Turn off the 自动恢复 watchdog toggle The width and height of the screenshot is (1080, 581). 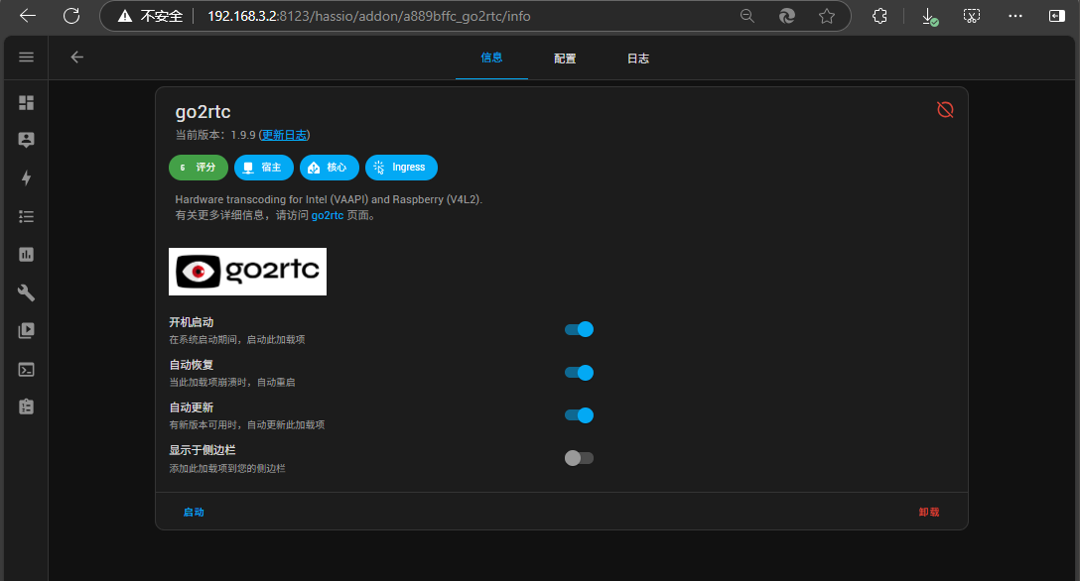pyautogui.click(x=579, y=373)
